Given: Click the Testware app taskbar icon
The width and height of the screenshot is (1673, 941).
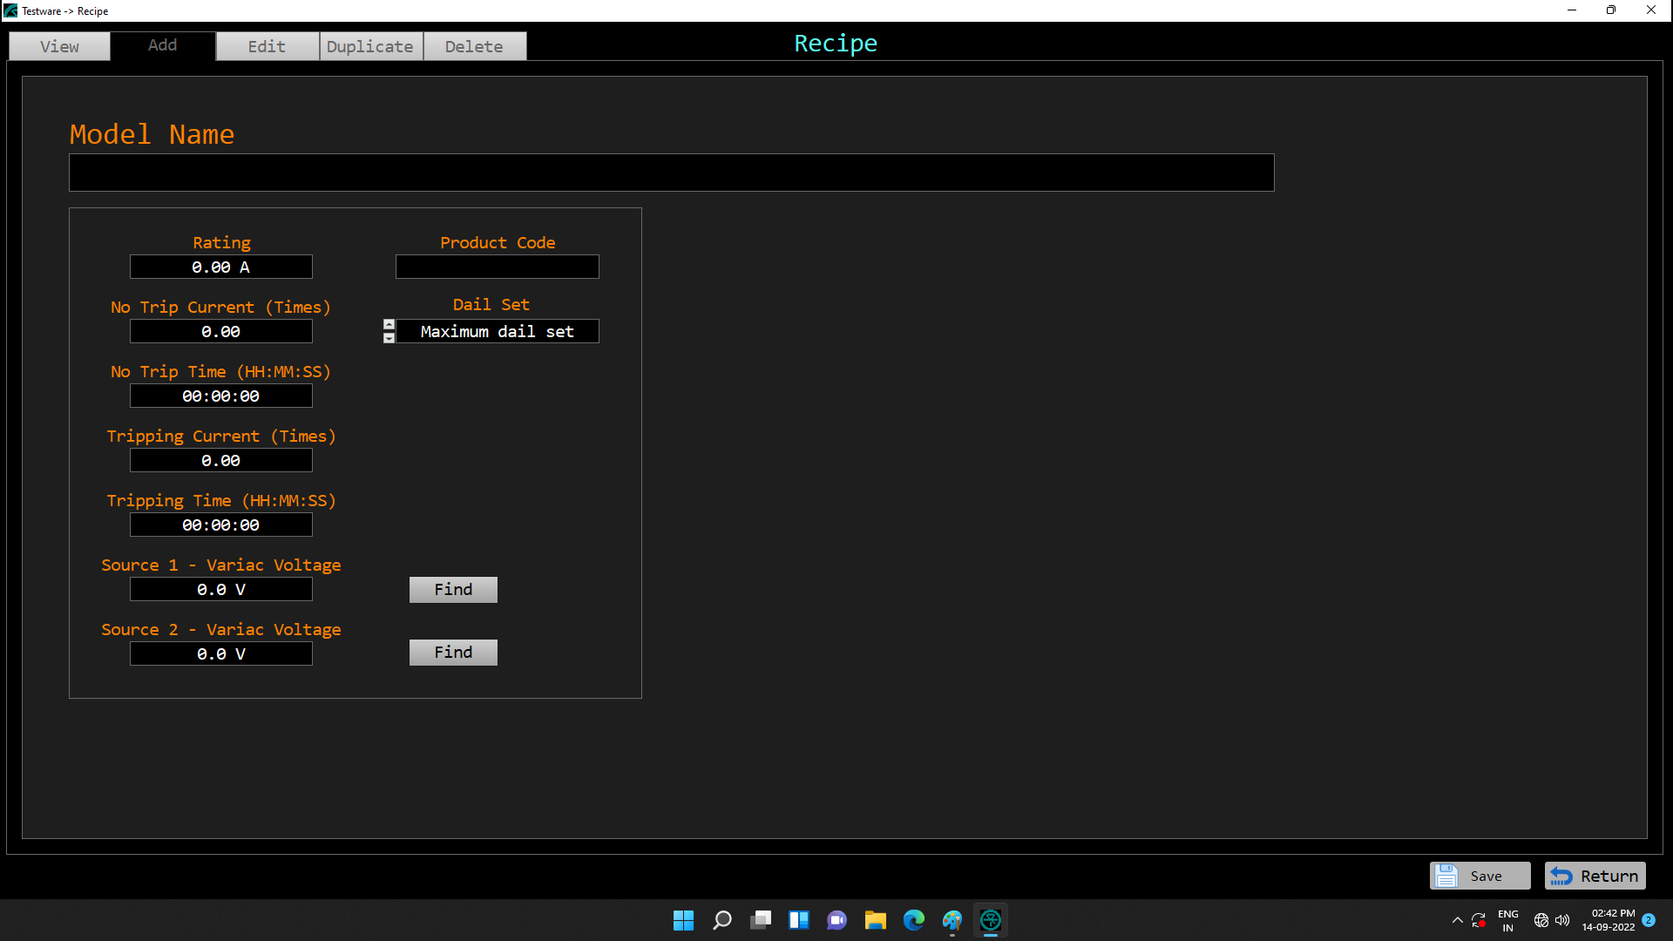Looking at the screenshot, I should tap(990, 920).
